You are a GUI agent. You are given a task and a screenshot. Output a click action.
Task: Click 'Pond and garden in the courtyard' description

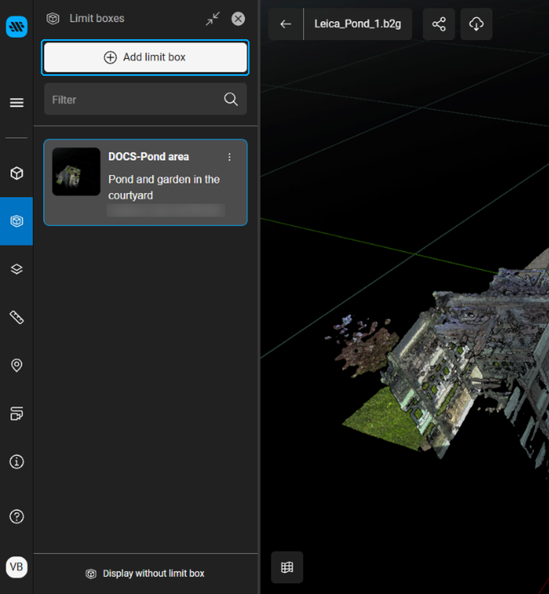164,187
